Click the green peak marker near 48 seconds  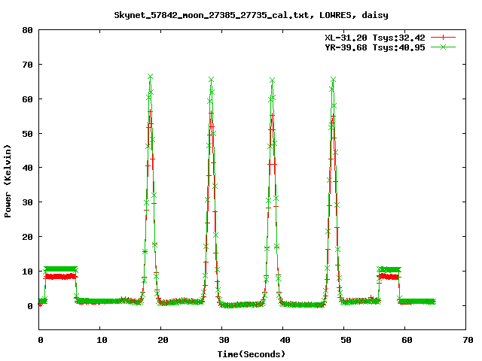click(x=333, y=80)
